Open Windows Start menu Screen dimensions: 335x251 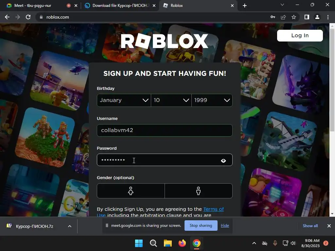(x=139, y=243)
